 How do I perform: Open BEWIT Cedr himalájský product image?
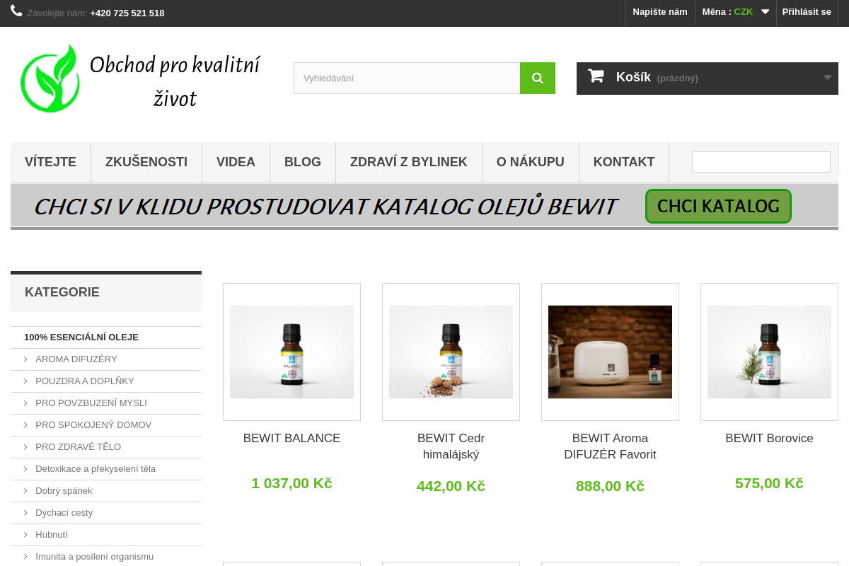pos(451,352)
